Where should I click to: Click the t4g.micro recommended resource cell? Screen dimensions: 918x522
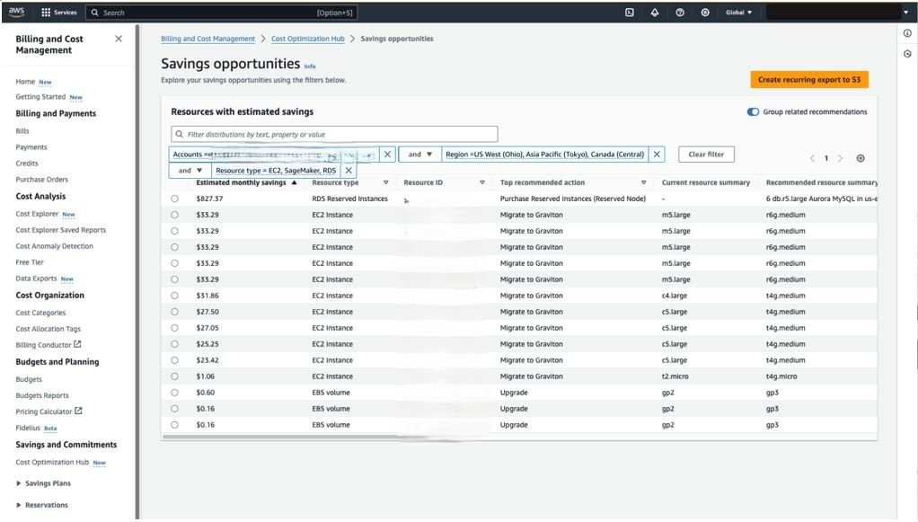coord(781,376)
